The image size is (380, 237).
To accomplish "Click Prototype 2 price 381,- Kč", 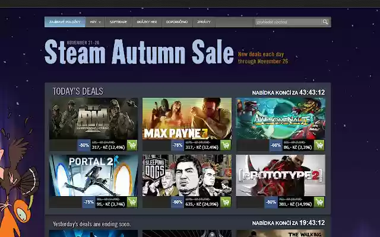I will click(295, 204).
